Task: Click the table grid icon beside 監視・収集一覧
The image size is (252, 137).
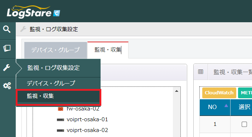Action: [200, 72]
